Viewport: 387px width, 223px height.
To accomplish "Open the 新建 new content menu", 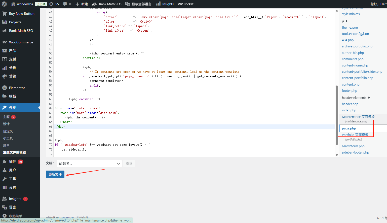I will click(x=82, y=4).
